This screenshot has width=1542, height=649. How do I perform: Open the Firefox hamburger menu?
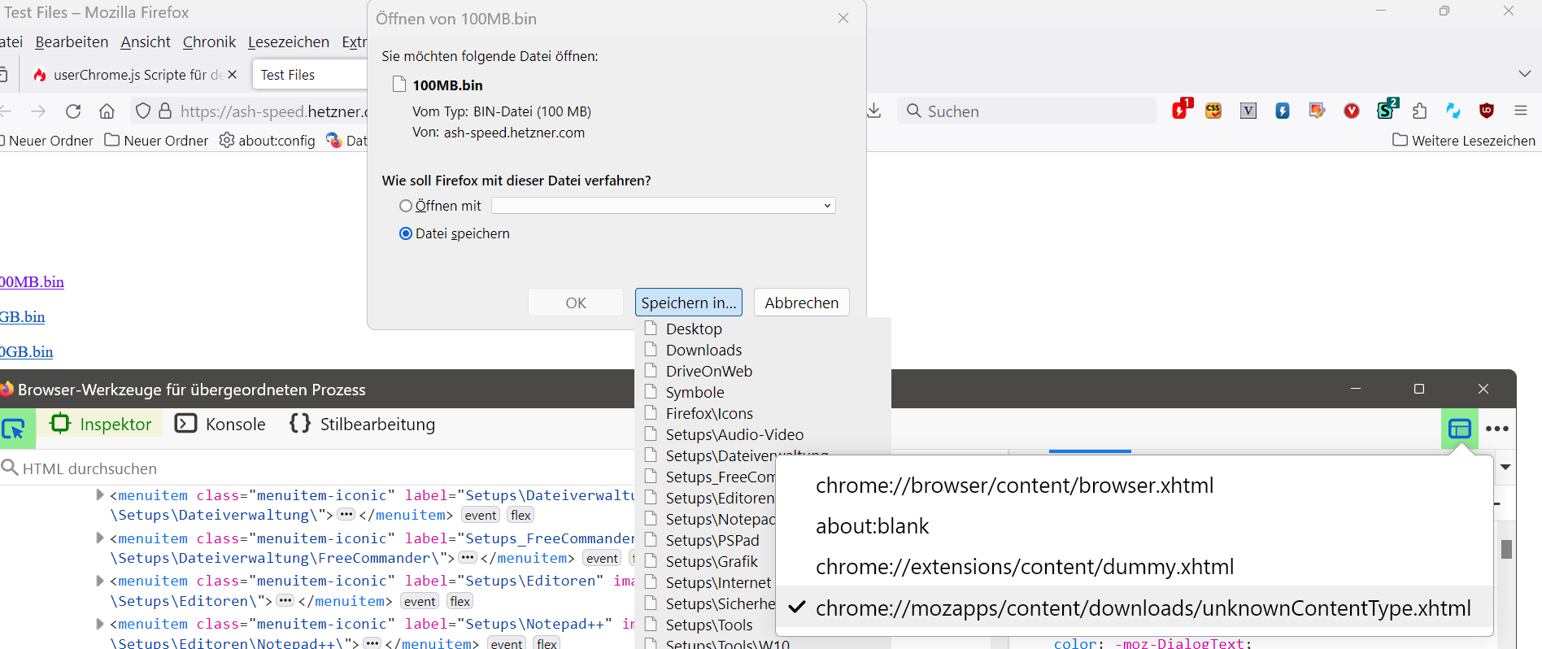[x=1521, y=111]
